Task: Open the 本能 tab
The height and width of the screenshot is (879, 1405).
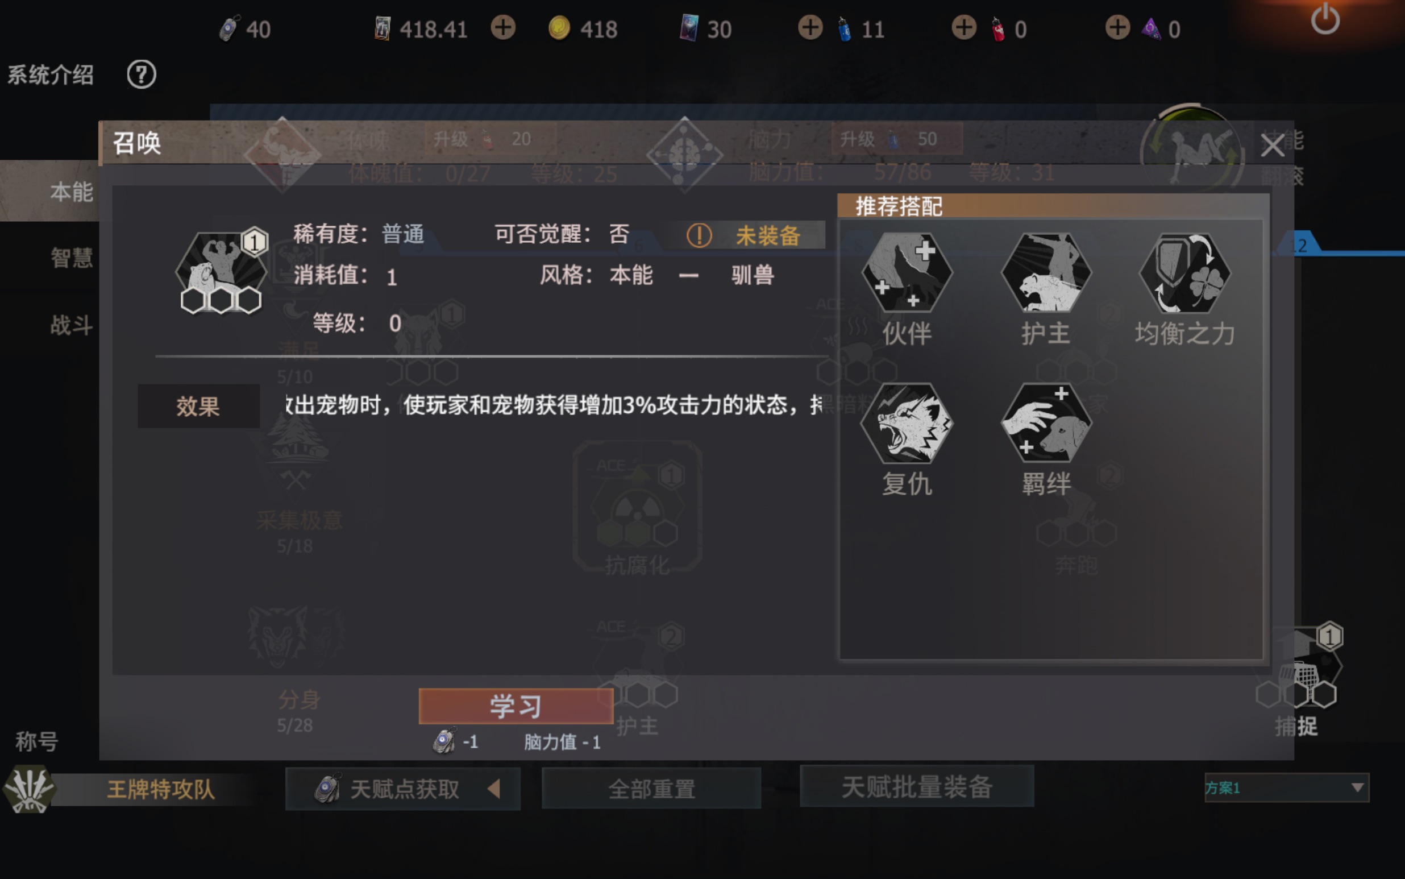Action: 71,192
